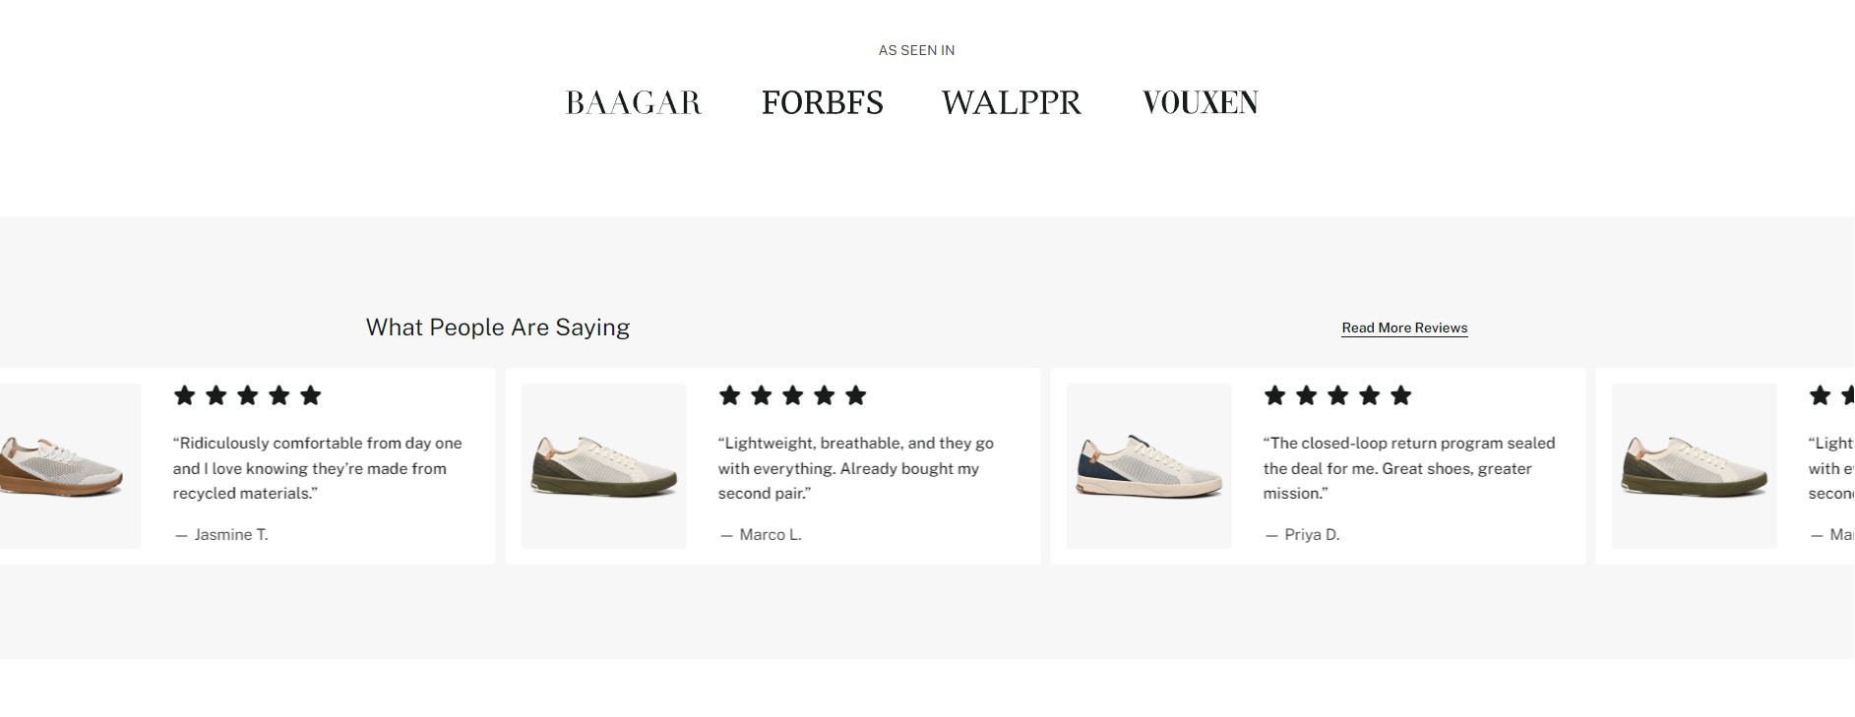Select the brown-soled sneaker thumbnail

click(x=69, y=466)
